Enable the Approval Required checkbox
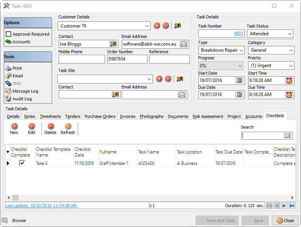This screenshot has width=301, height=227. 8,34
